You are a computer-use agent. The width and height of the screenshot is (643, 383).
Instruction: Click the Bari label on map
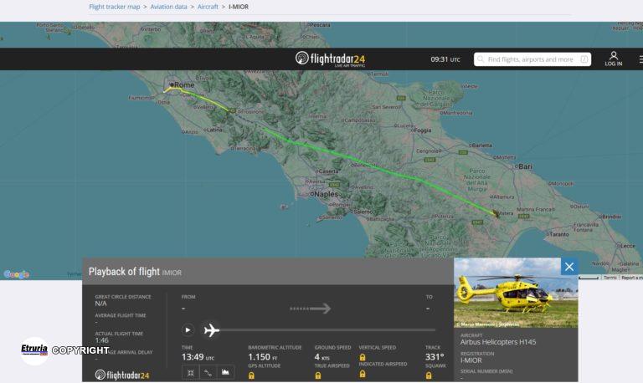tap(525, 166)
